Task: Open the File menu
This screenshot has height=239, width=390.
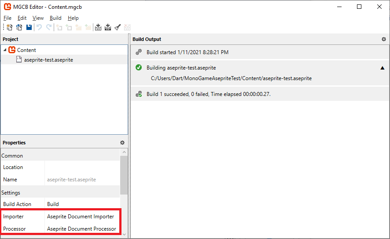Action: tap(7, 18)
